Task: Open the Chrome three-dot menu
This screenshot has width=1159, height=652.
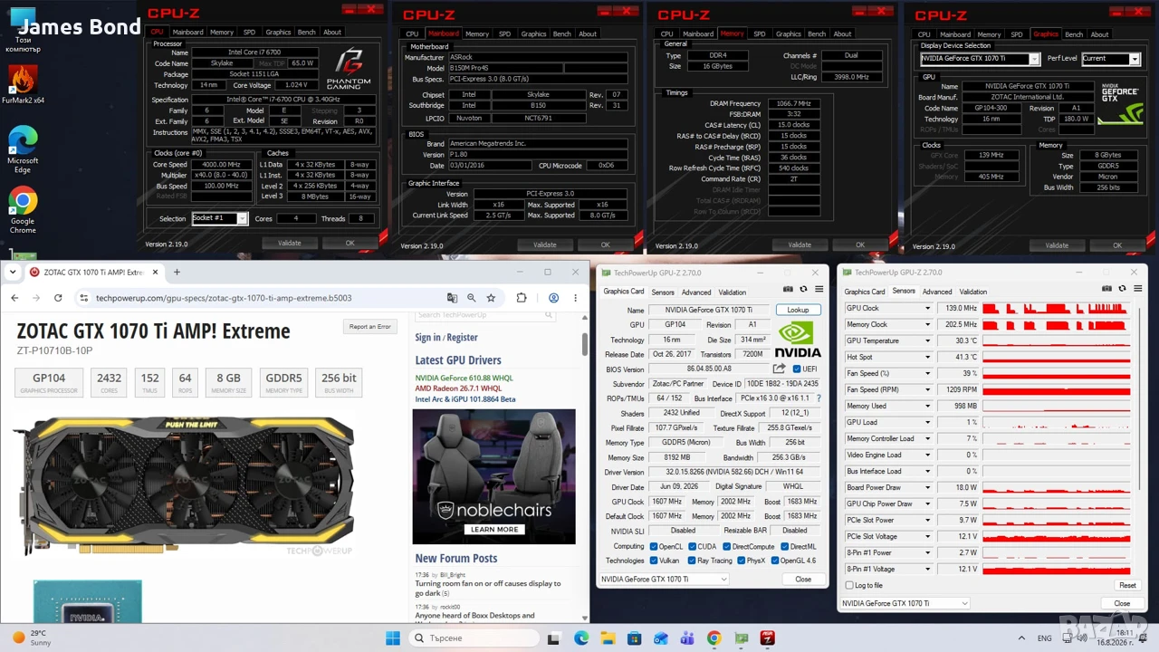Action: pyautogui.click(x=575, y=298)
